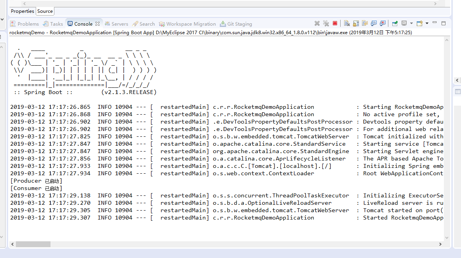Click the Tasks tab icon

click(x=45, y=24)
